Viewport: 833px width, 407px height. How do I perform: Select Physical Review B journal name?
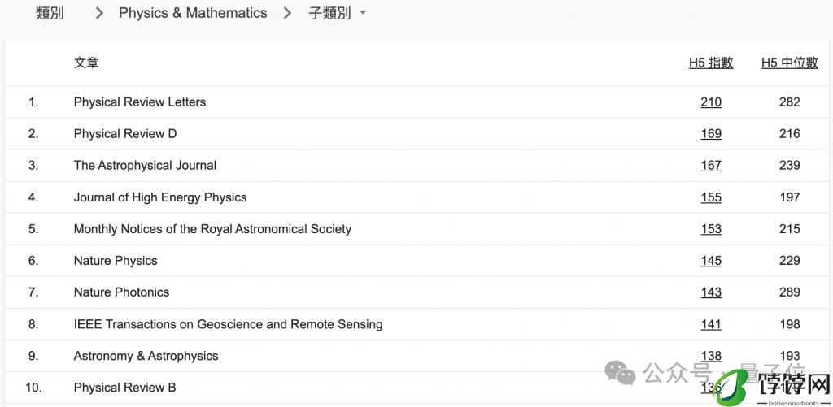[x=124, y=388]
